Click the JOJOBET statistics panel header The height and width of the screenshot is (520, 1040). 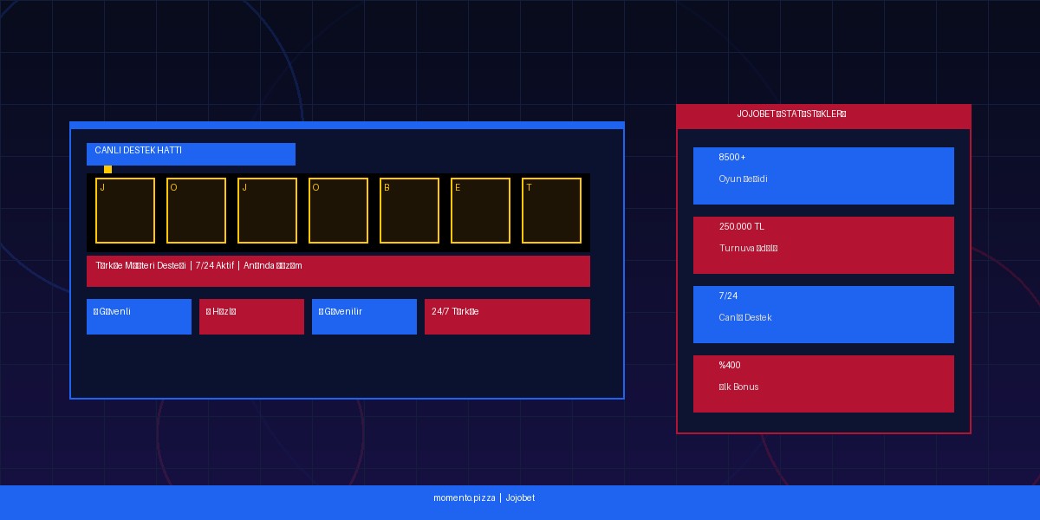point(823,117)
